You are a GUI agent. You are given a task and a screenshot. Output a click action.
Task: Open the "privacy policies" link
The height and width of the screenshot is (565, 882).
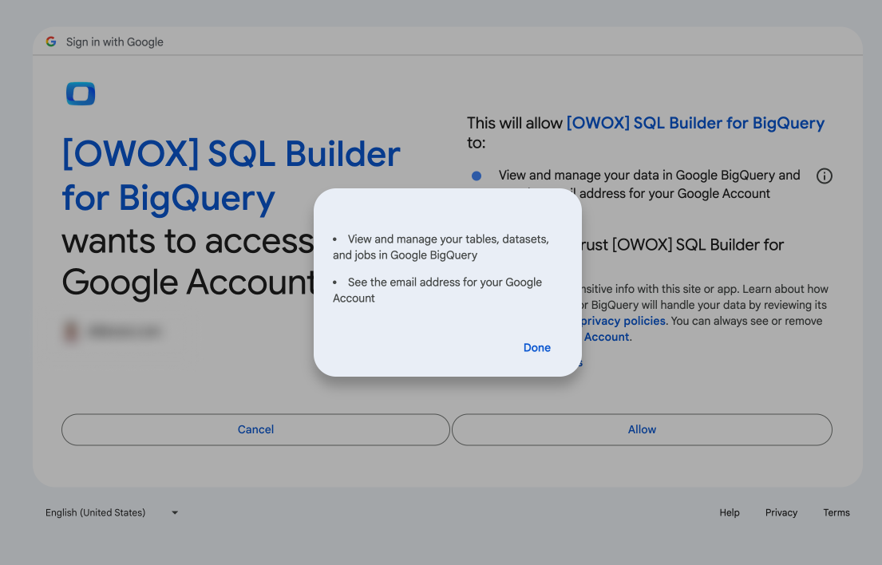(623, 321)
